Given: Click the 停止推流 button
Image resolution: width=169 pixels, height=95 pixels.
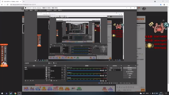Looking at the screenshot, I should click(x=130, y=68).
